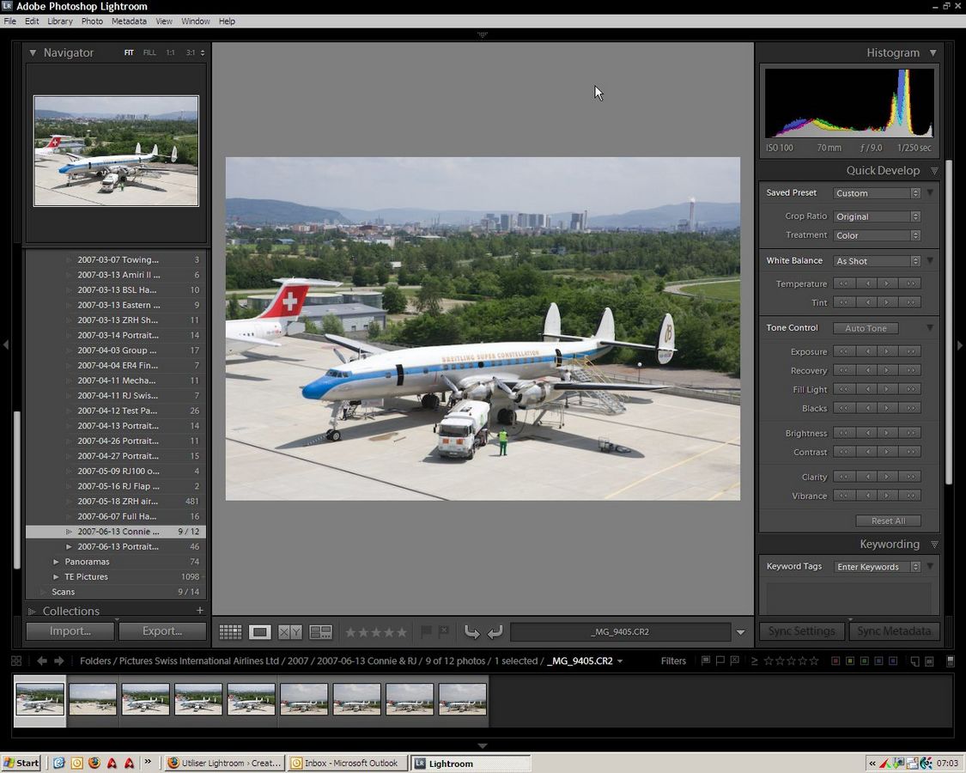This screenshot has width=966, height=773.
Task: Select the second filmstrip thumbnail
Action: click(93, 699)
